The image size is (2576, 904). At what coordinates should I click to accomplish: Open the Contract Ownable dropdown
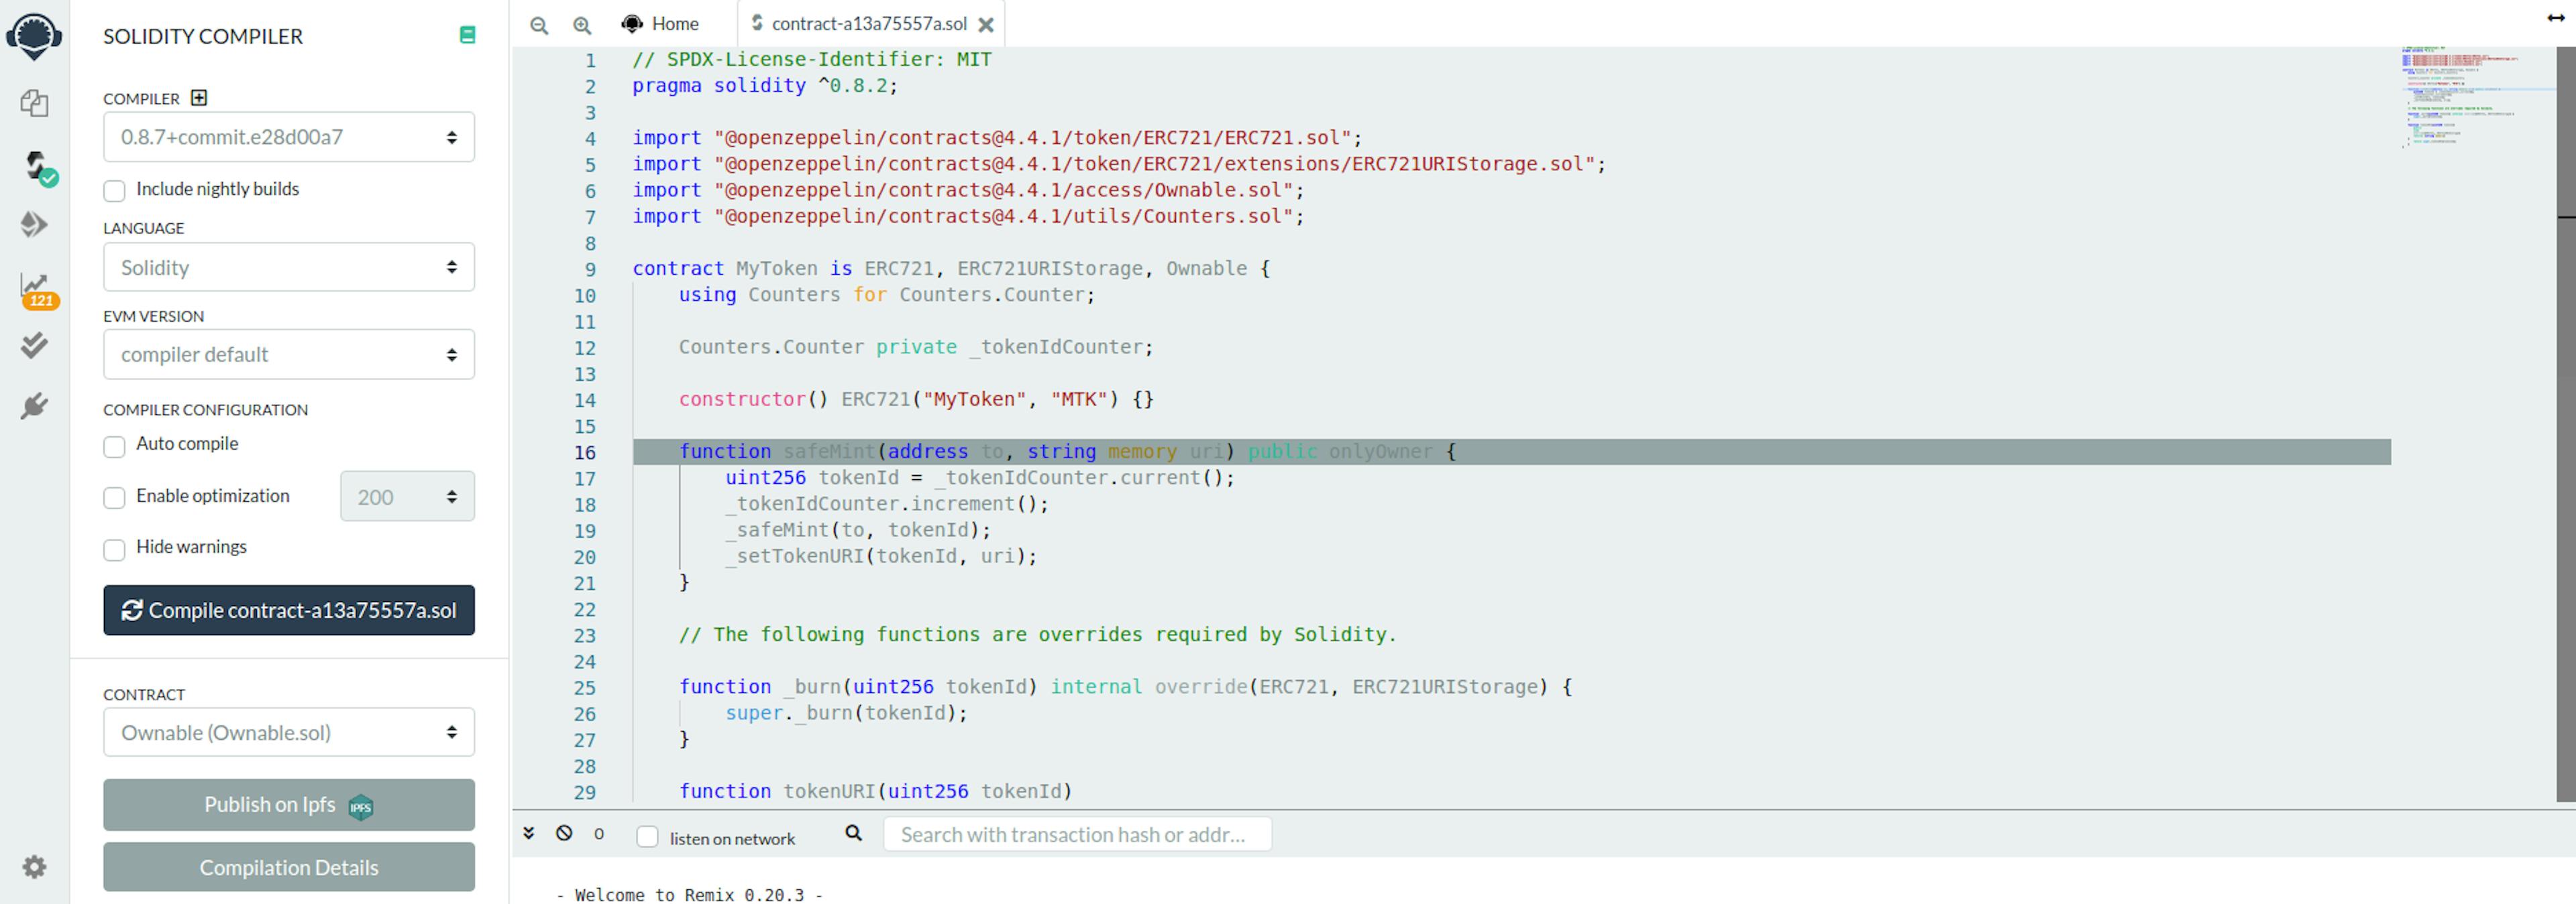289,732
